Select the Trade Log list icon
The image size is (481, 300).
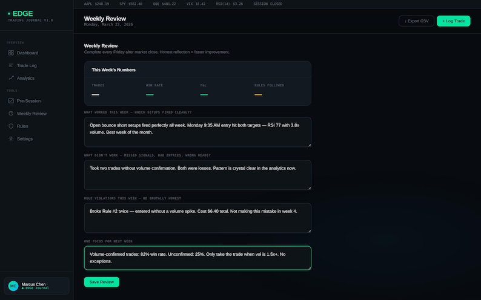pyautogui.click(x=11, y=65)
